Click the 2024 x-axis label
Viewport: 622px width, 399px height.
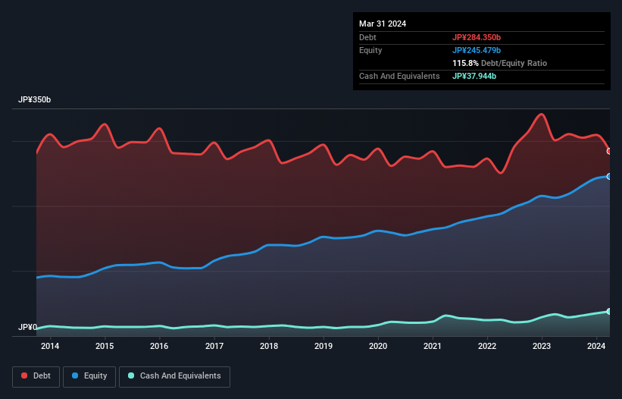pos(596,346)
